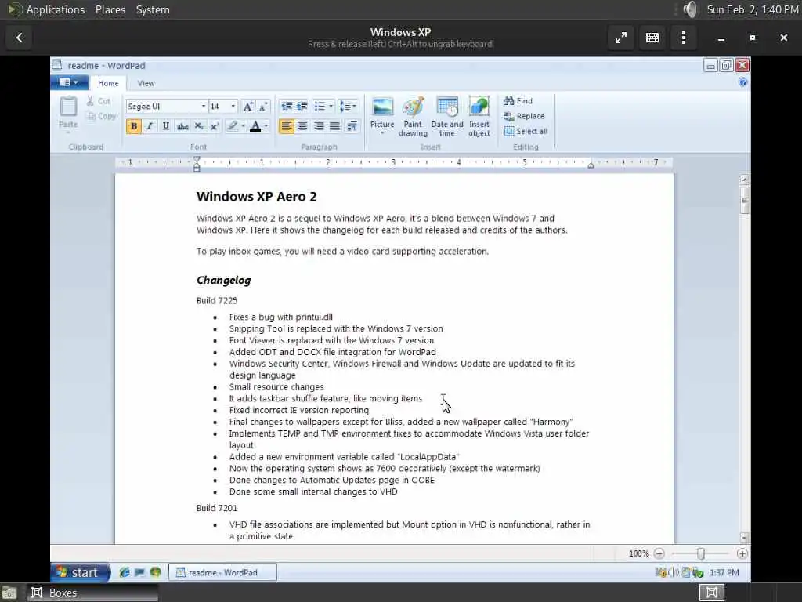This screenshot has height=602, width=802.
Task: Click the Cut scissors button
Action: coord(98,101)
